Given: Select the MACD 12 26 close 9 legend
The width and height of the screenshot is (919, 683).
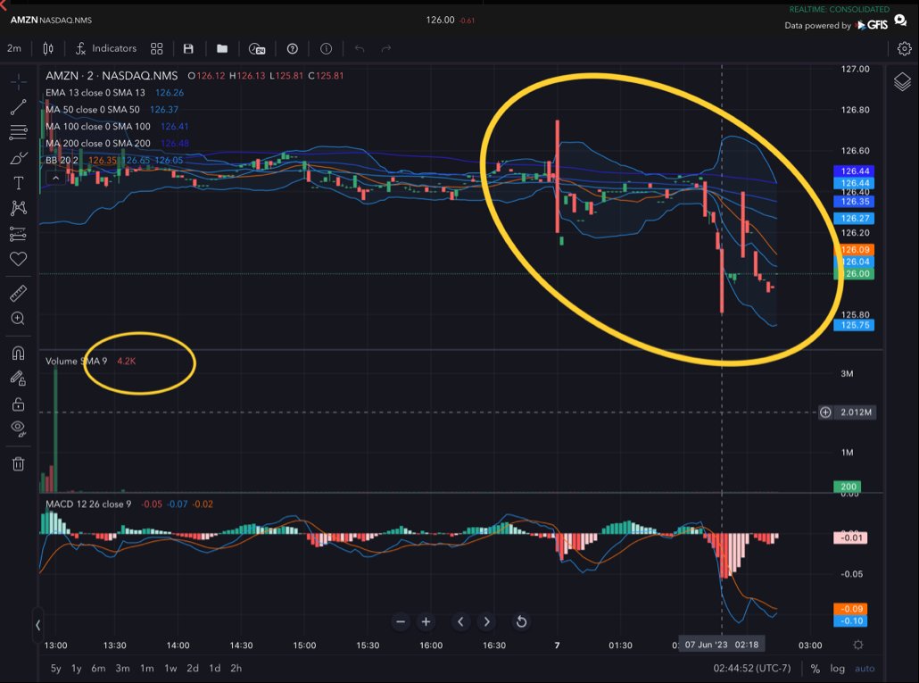Looking at the screenshot, I should [x=88, y=504].
